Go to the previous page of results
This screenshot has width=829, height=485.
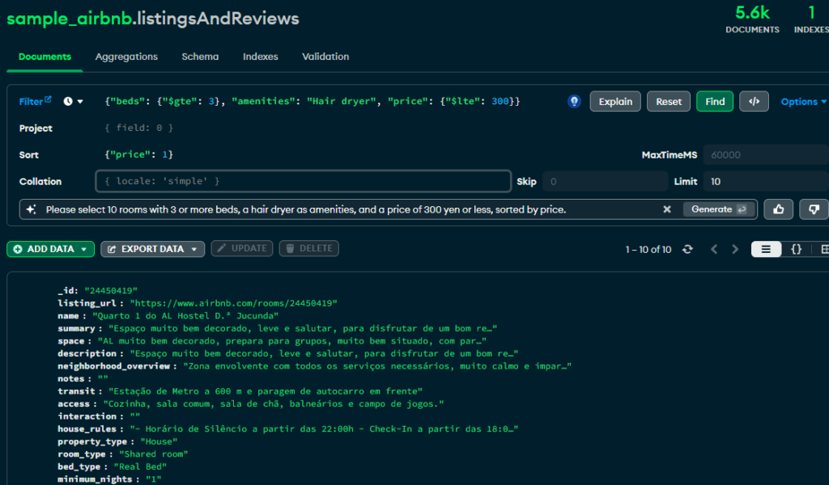(x=714, y=249)
